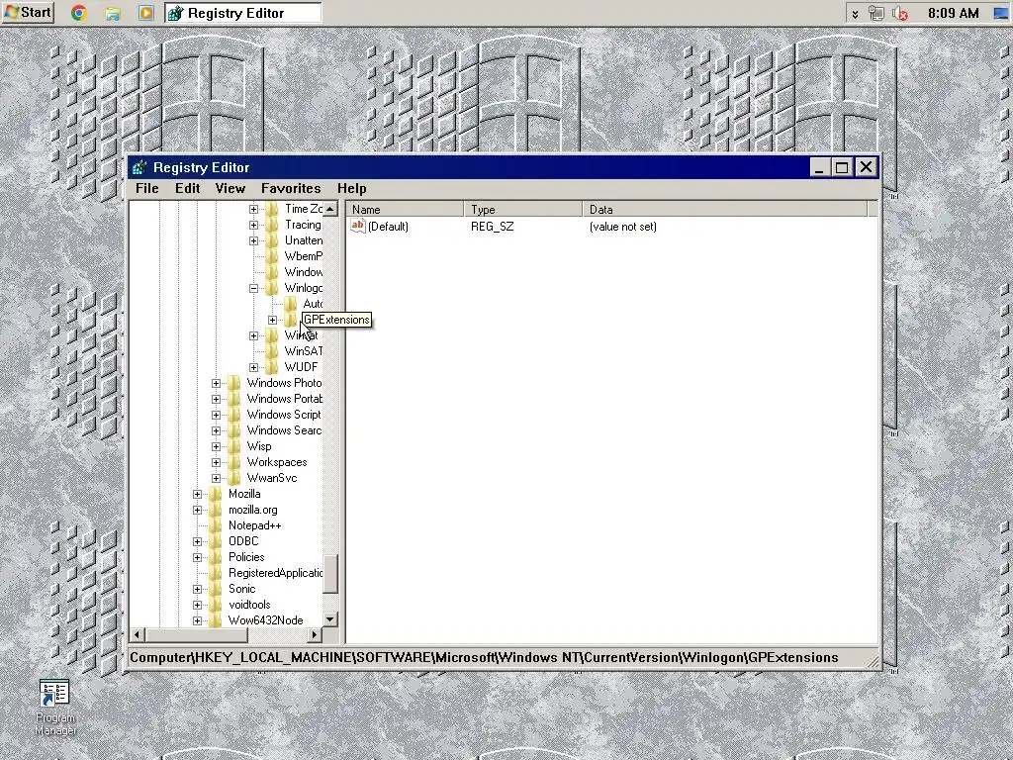Click the tree horizontal scroll right arrow
Image resolution: width=1013 pixels, height=760 pixels.
coord(314,634)
